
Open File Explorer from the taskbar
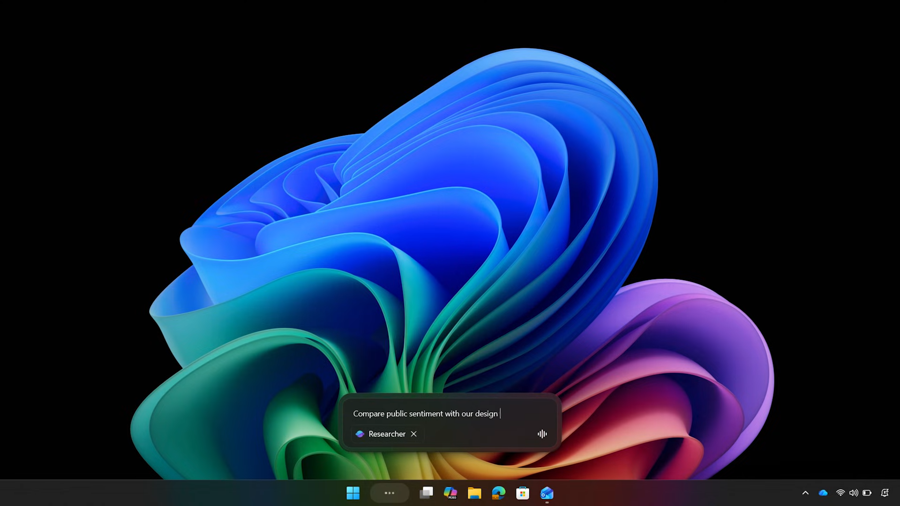click(475, 493)
